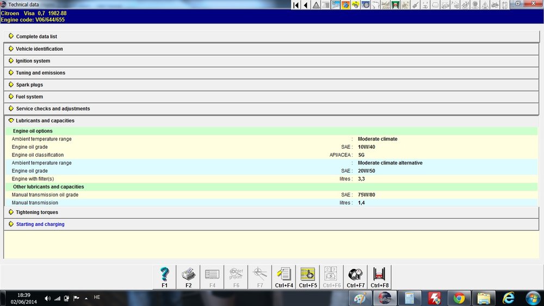Print data using the F2 printer icon

click(188, 277)
